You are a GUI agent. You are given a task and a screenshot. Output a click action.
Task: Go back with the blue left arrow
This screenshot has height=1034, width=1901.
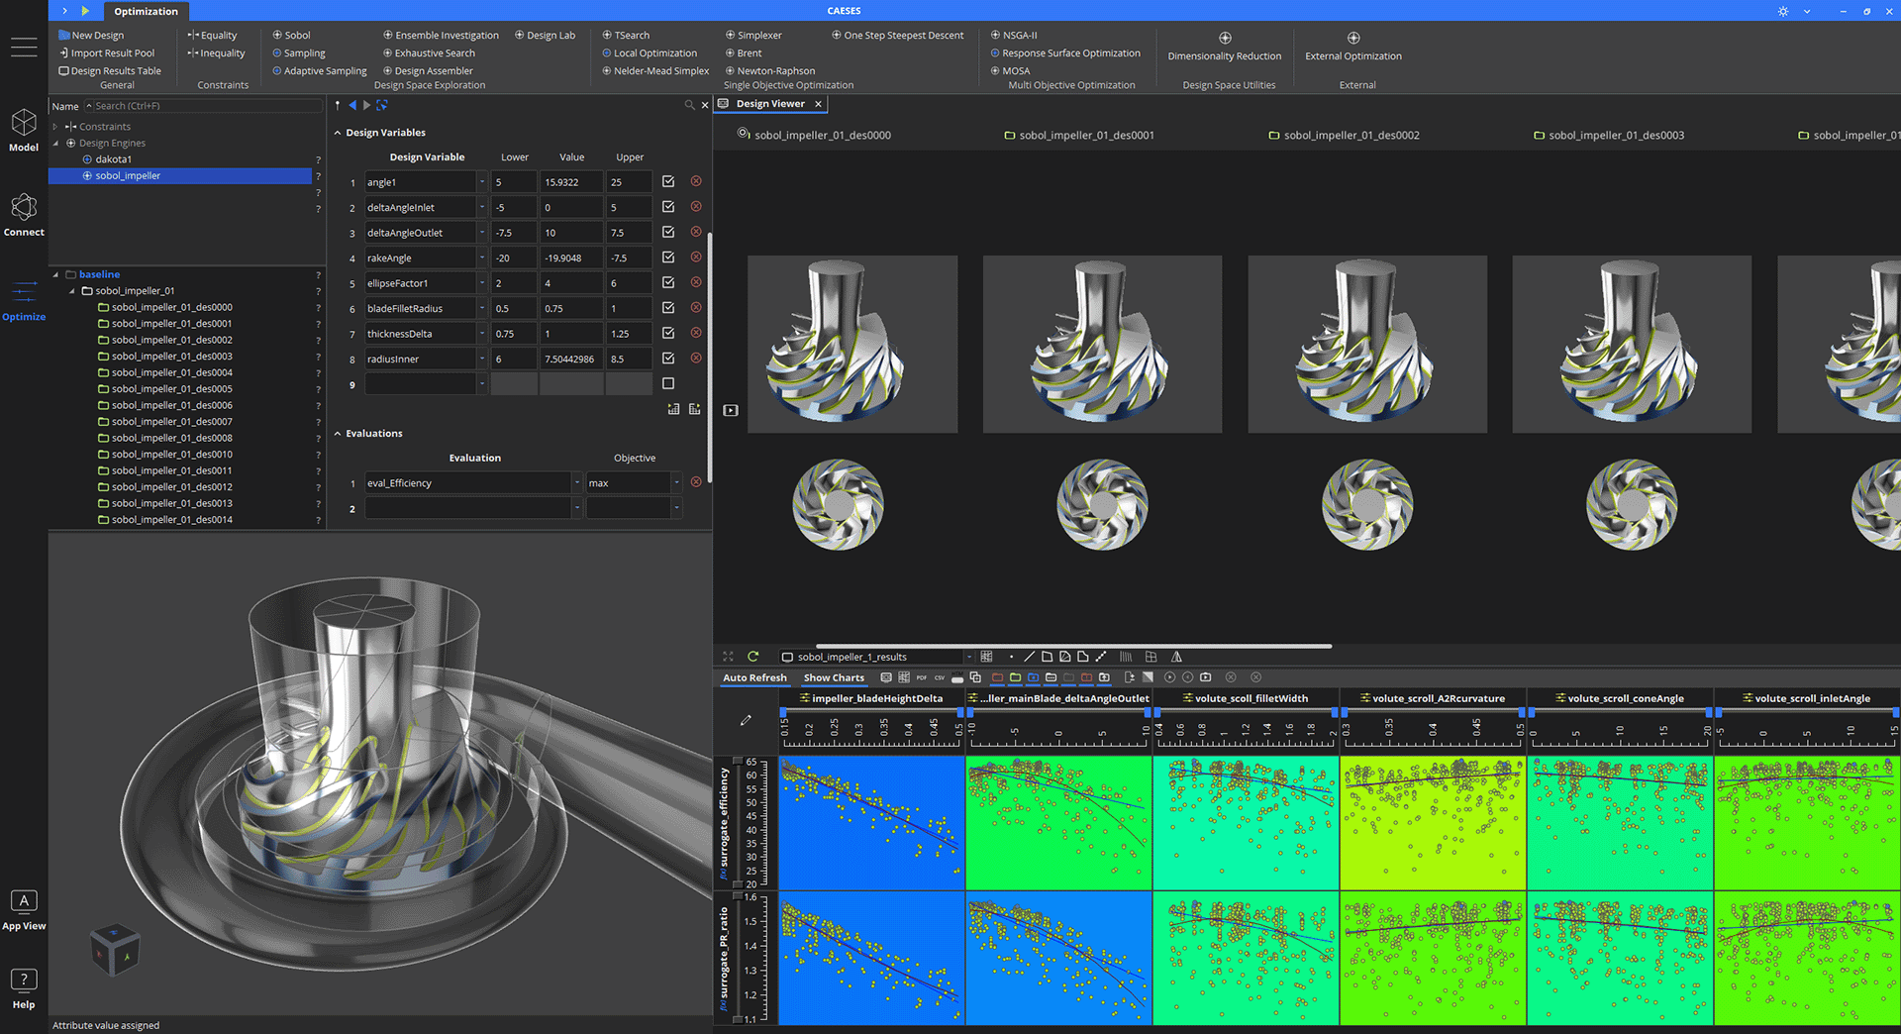(x=352, y=105)
